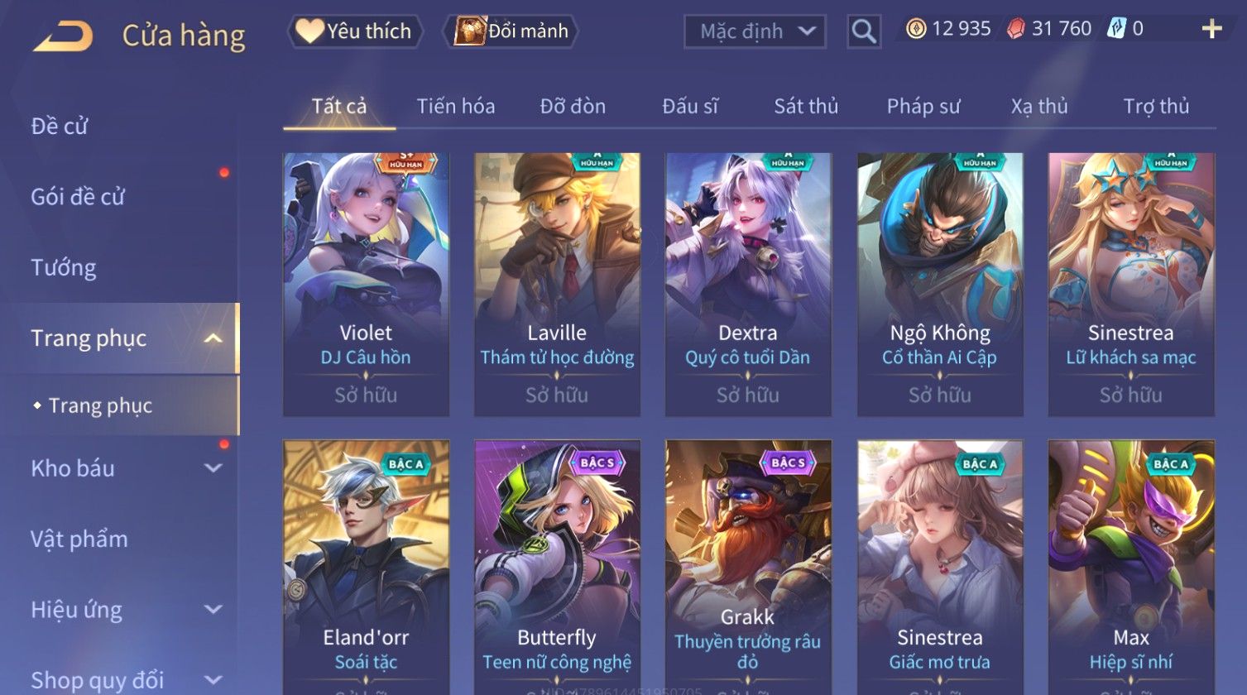This screenshot has height=695, width=1247.
Task: Click the blue ticket currency icon
Action: coord(1116,29)
